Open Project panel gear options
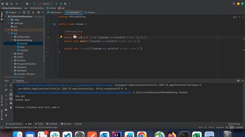The image size is (245, 137). [x=39, y=13]
